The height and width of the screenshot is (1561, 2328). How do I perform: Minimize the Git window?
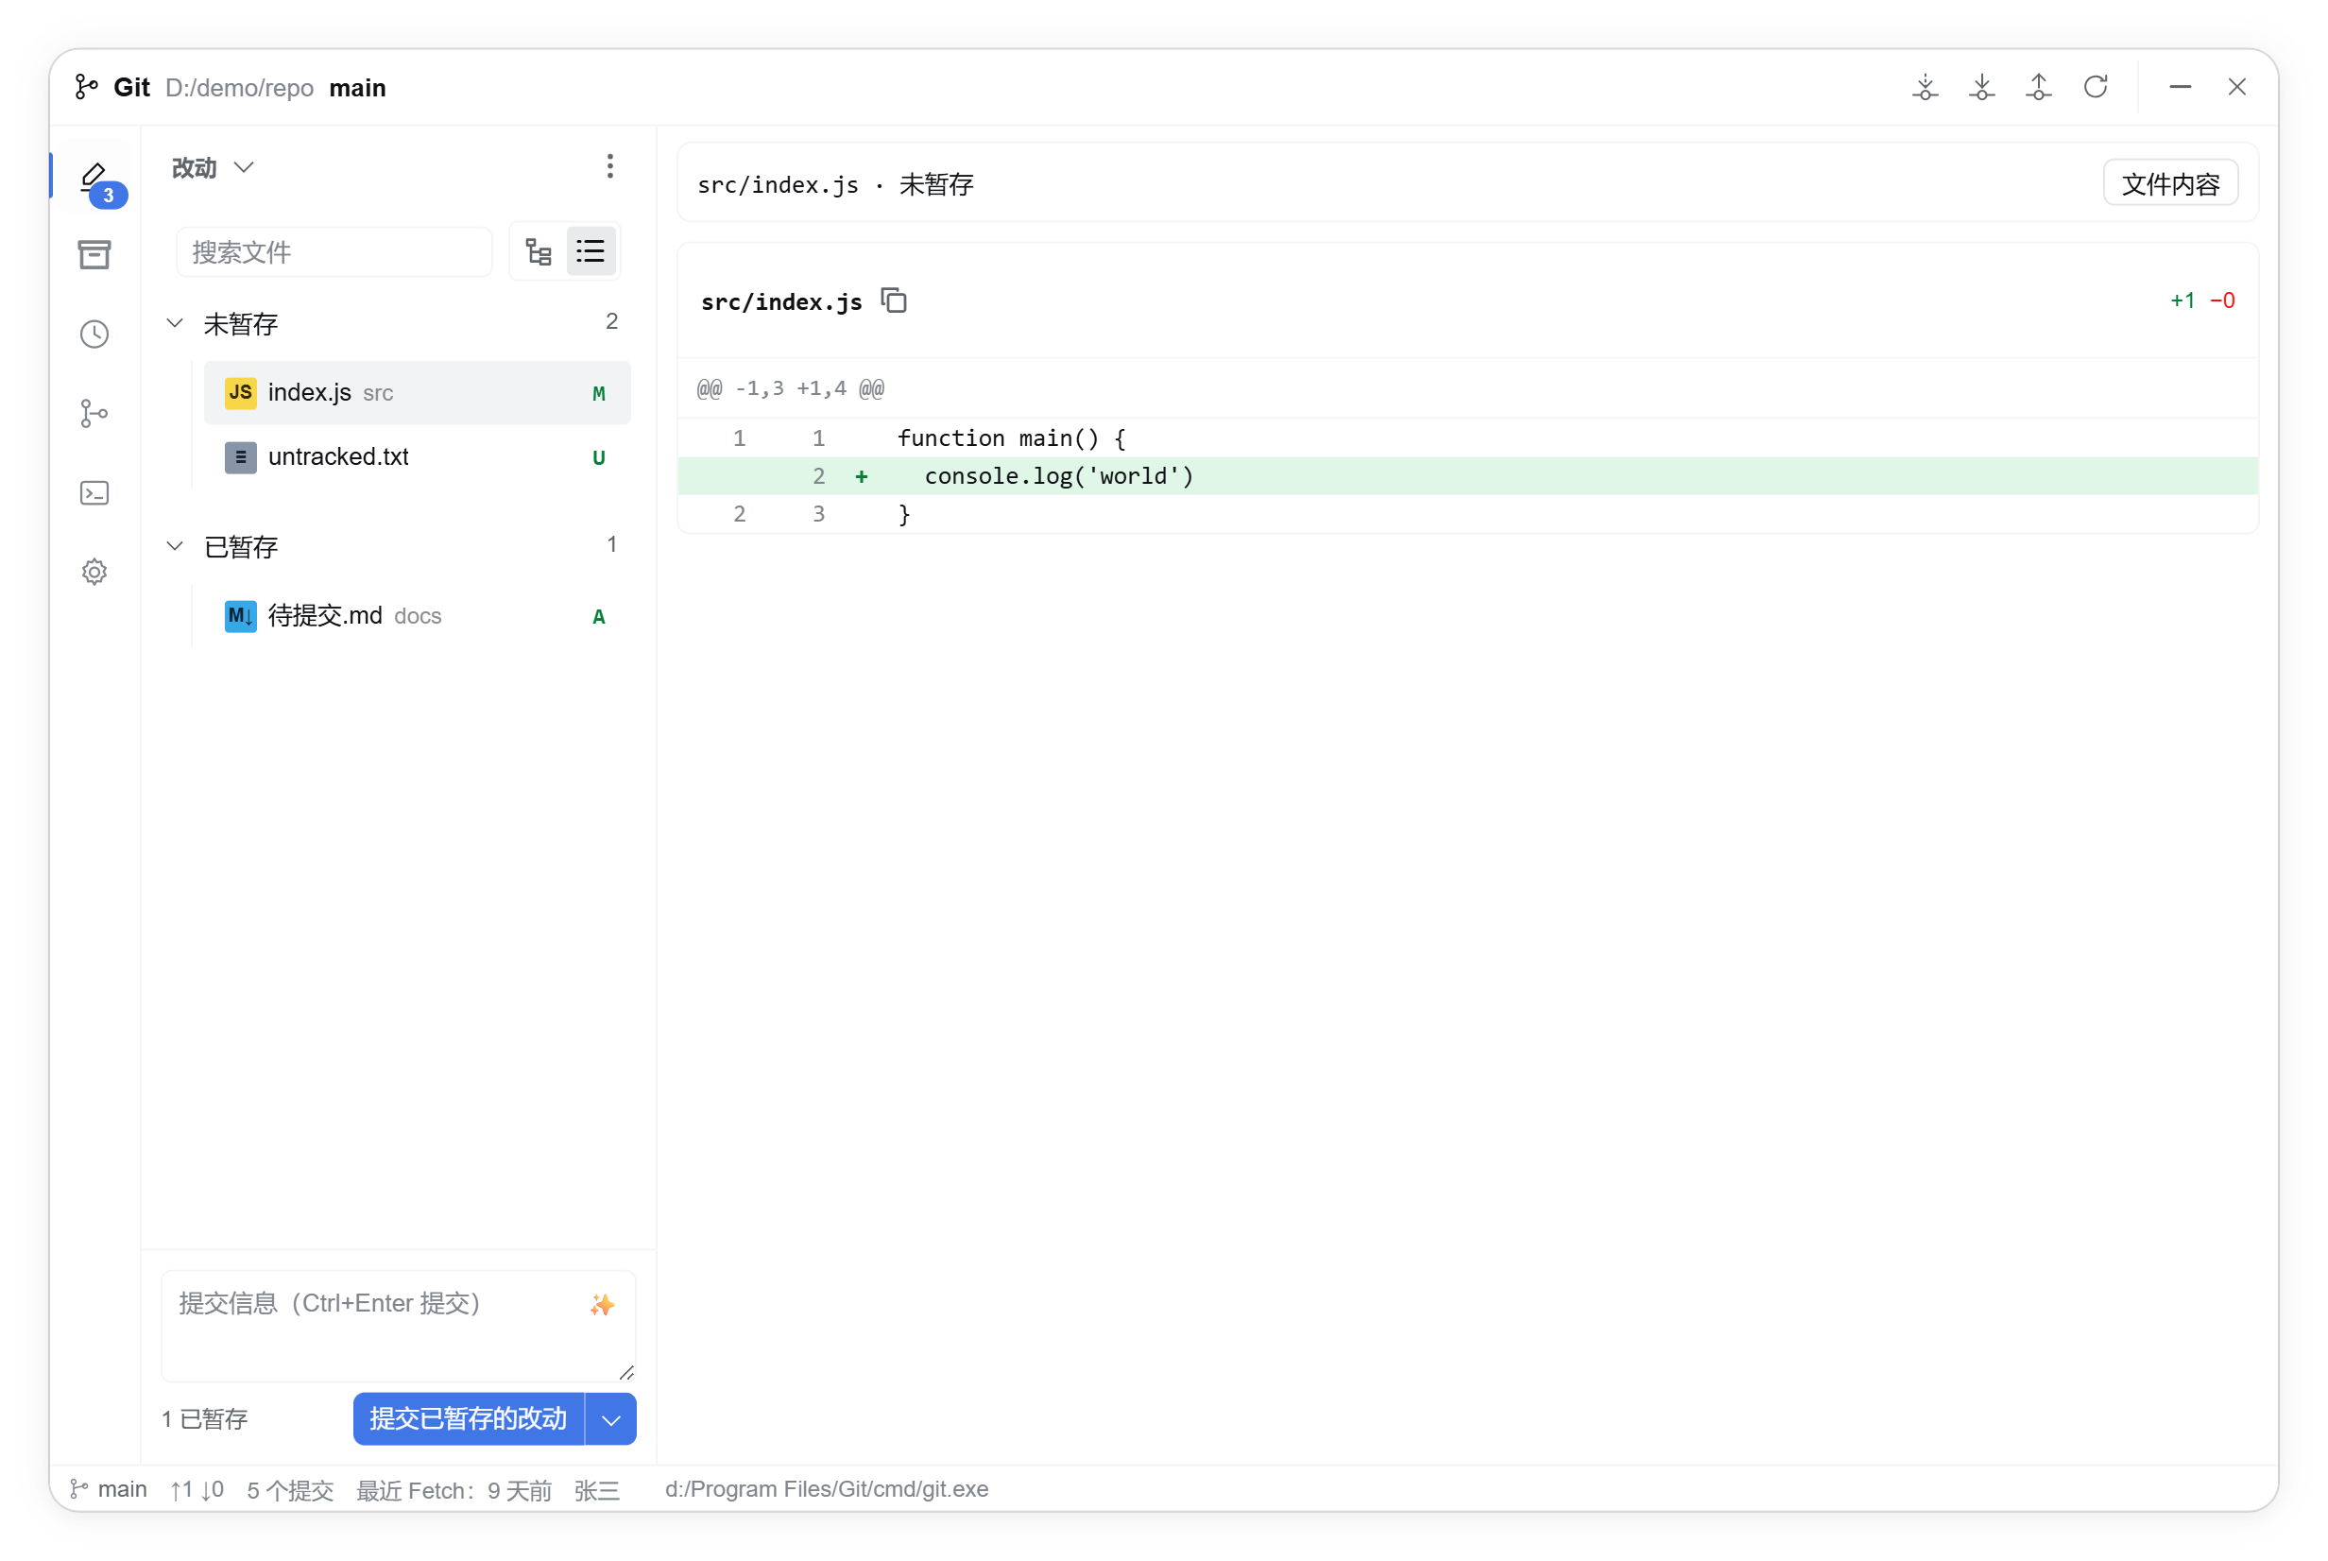click(2181, 88)
